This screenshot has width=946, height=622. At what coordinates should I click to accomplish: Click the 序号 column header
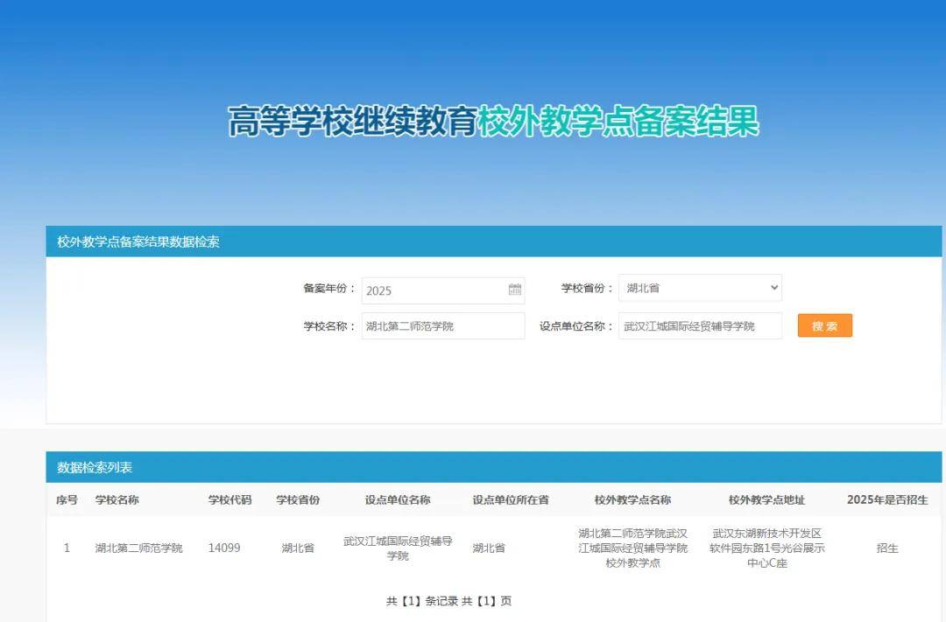[x=67, y=500]
